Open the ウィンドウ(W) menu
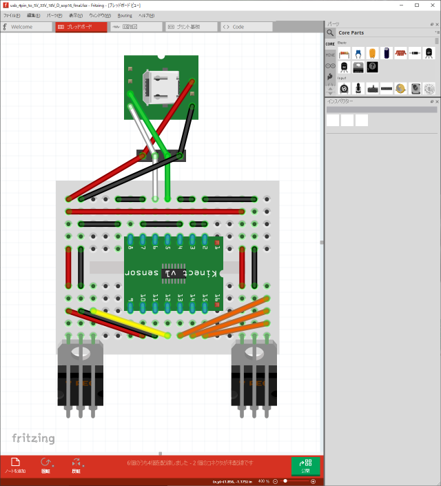The height and width of the screenshot is (486, 441). [100, 15]
